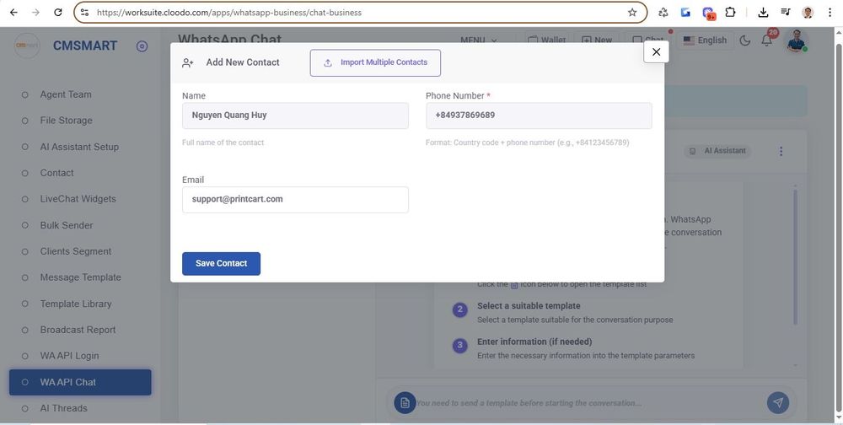Screen dimensions: 843x425
Task: Click the sidebar collapse circle icon
Action: (142, 46)
